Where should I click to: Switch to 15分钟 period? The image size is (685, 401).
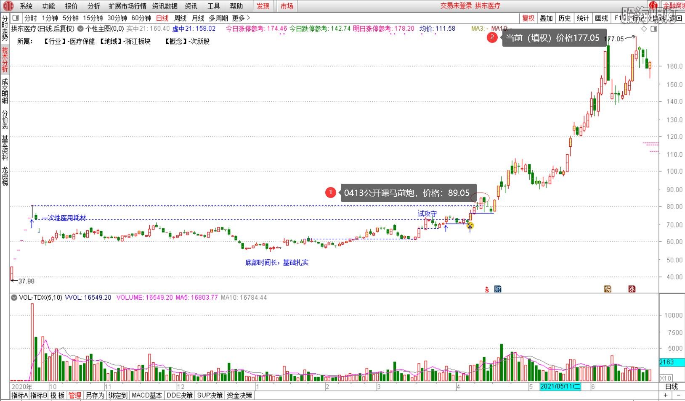click(x=93, y=18)
